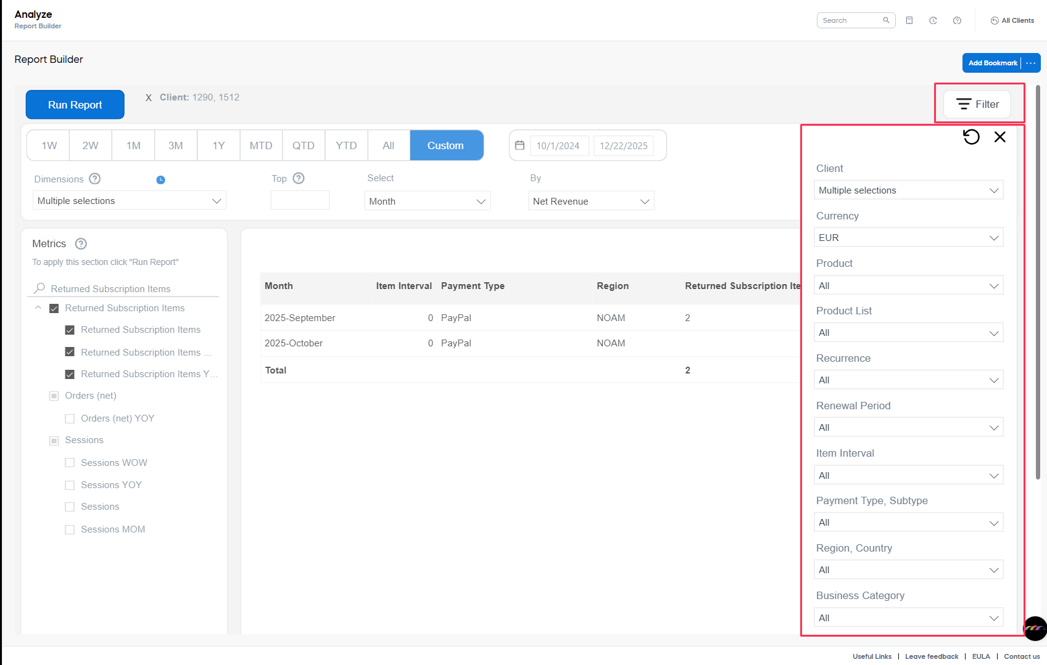The image size is (1047, 665).
Task: Click the help icon beside Metrics
Action: 80,243
